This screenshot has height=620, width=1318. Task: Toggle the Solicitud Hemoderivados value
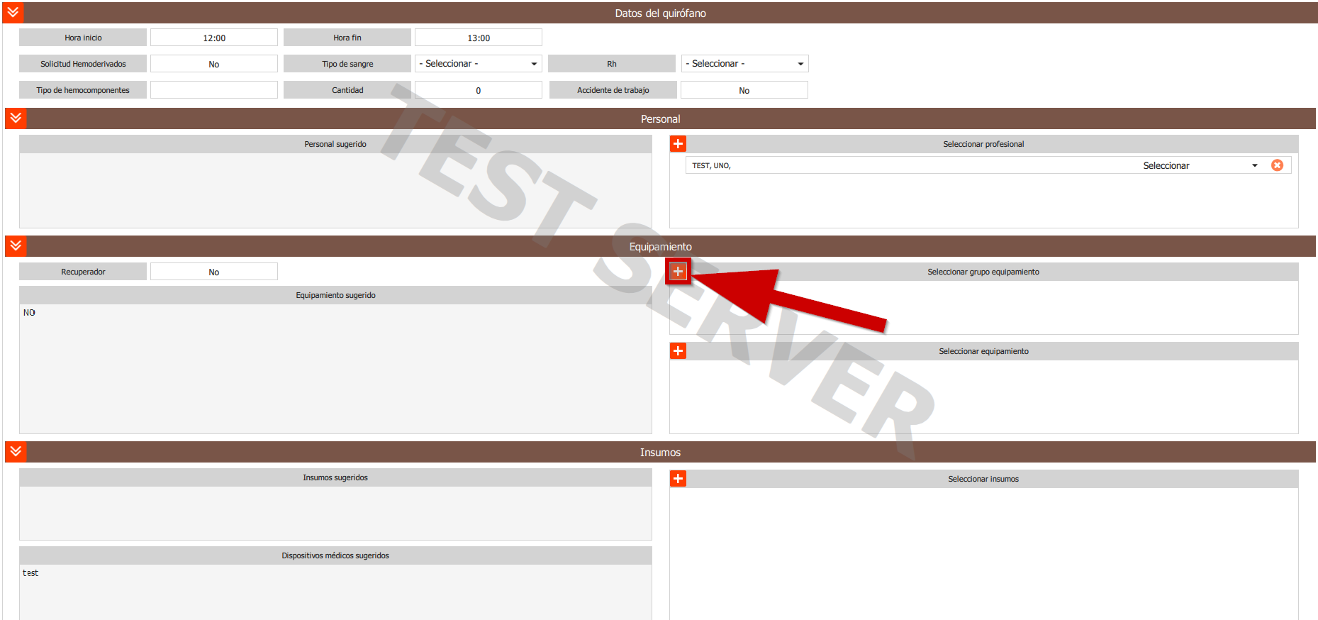point(213,64)
